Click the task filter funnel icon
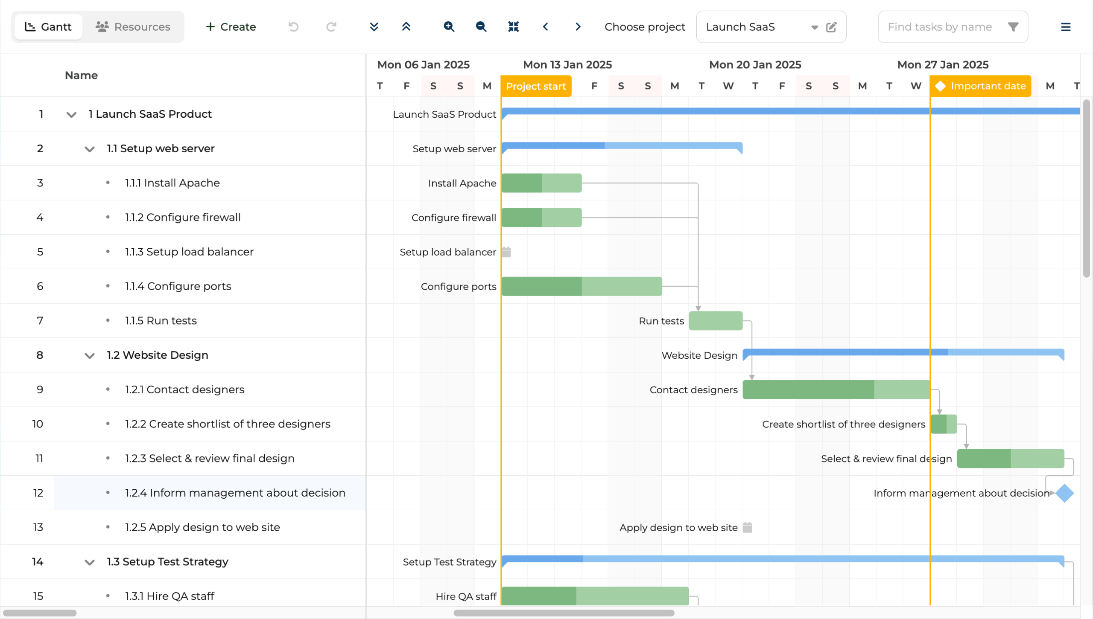 click(1013, 27)
